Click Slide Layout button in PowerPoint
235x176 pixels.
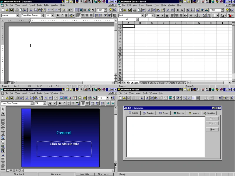tap(104, 174)
